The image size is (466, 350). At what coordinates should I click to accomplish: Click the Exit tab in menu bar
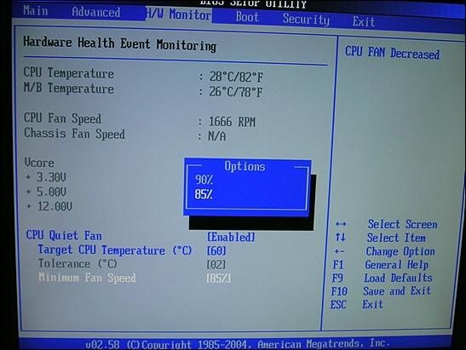(364, 21)
